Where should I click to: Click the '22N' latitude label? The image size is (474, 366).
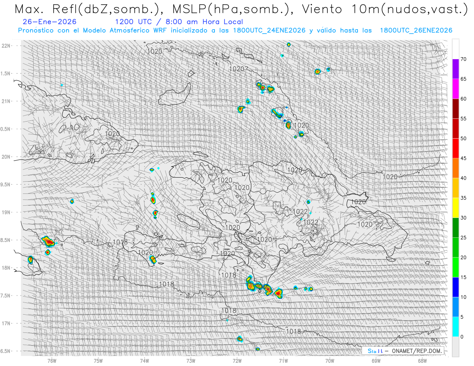point(6,46)
